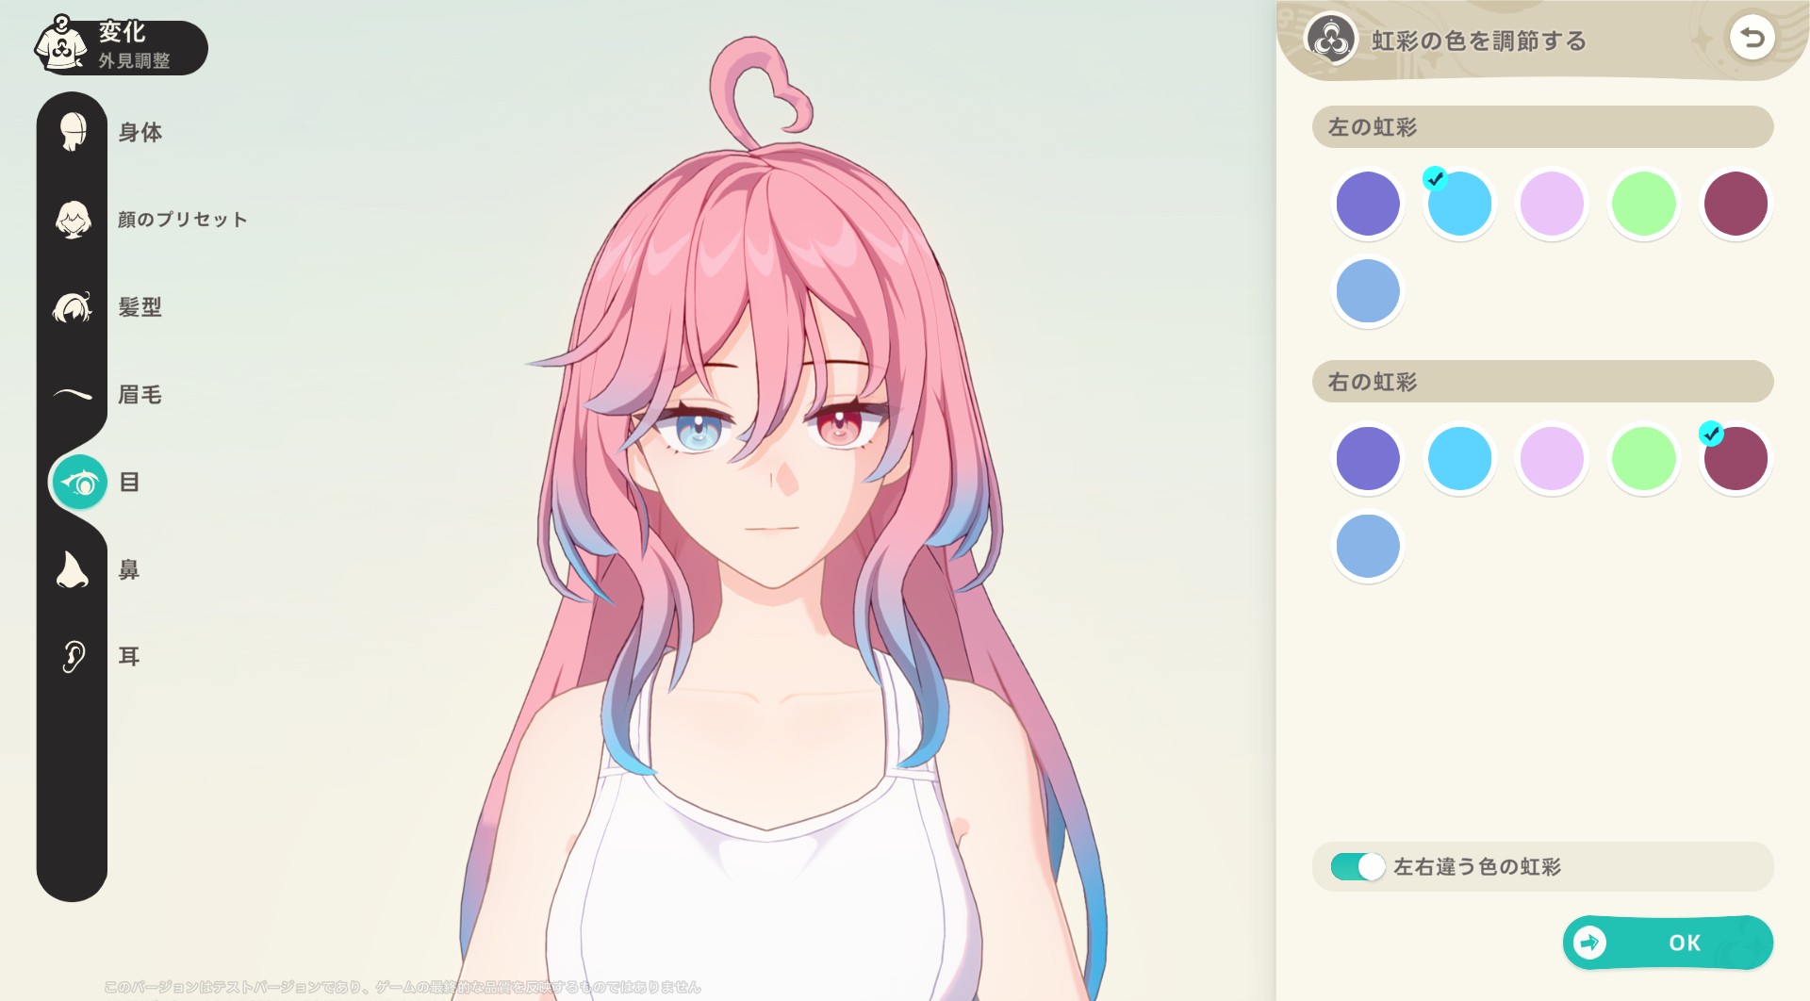This screenshot has height=1001, width=1810.
Task: Choose light green under 右の虹彩
Action: coord(1643,458)
